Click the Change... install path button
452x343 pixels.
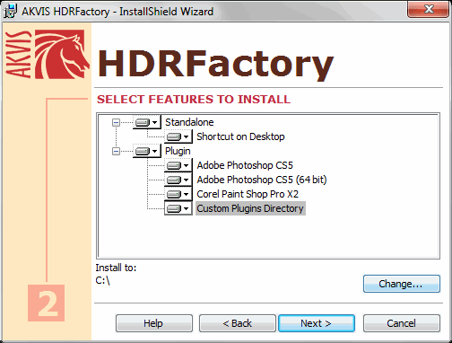[x=402, y=284]
